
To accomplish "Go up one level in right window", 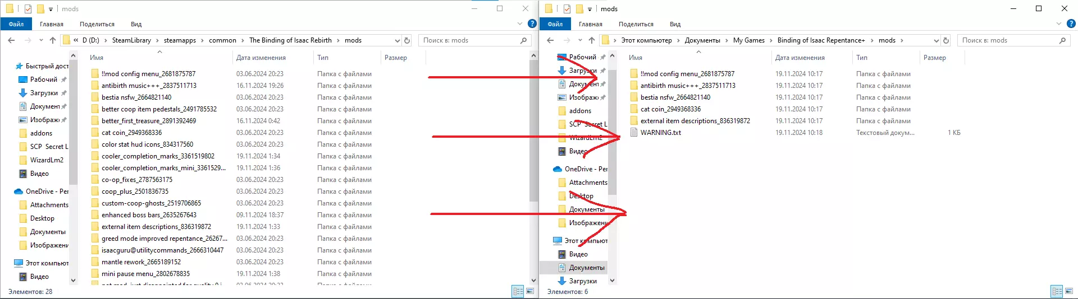I will [592, 40].
